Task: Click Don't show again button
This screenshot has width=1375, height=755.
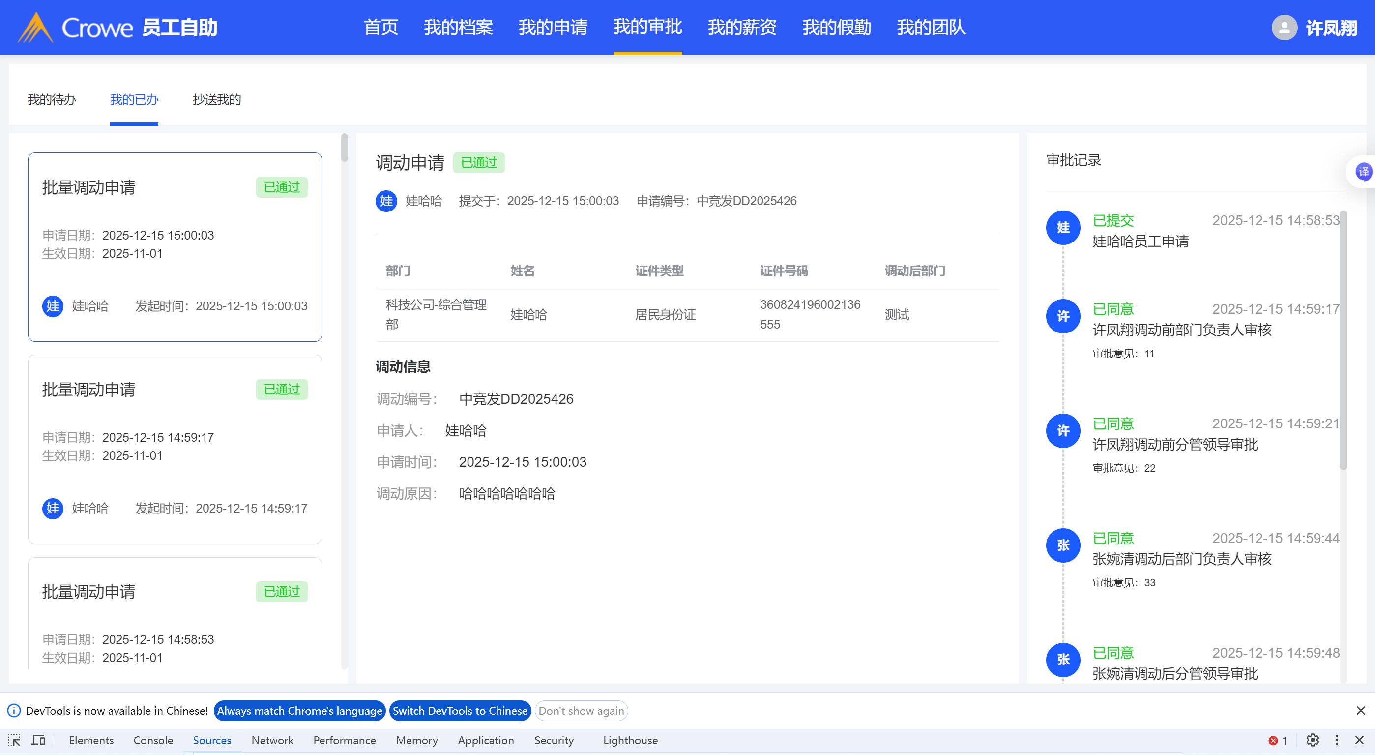Action: coord(581,711)
